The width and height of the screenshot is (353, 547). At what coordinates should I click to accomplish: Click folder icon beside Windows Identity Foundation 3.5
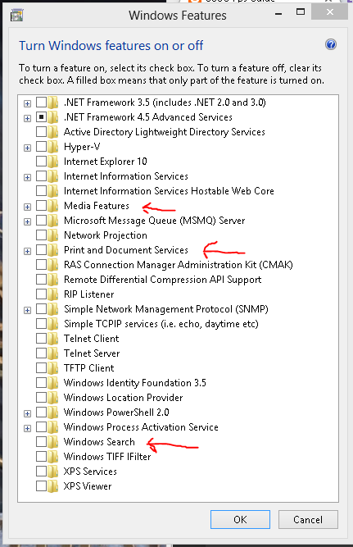click(x=53, y=383)
